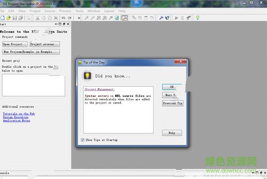This screenshot has height=179, width=267.
Task: Click the Cascade windows toolbar icon
Action: coord(133,18)
